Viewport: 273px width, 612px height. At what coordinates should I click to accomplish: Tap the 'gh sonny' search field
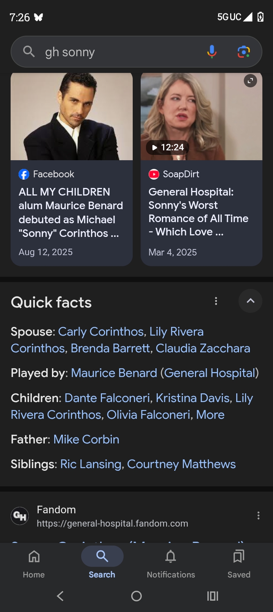(x=121, y=52)
